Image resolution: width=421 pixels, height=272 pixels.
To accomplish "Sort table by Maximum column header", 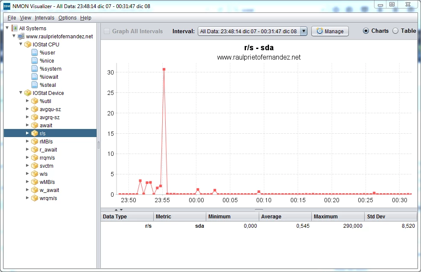I will click(x=337, y=217).
